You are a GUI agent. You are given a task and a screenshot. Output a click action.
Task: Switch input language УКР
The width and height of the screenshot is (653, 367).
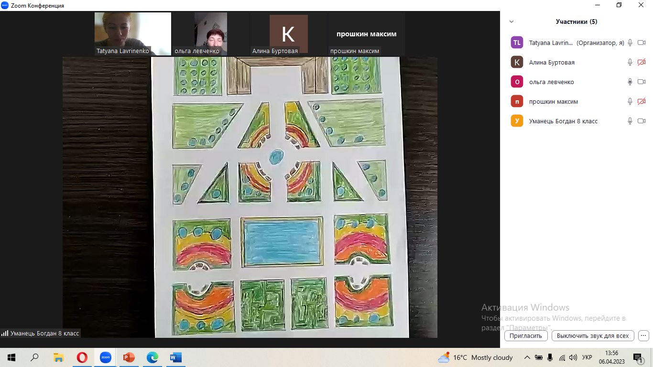587,357
